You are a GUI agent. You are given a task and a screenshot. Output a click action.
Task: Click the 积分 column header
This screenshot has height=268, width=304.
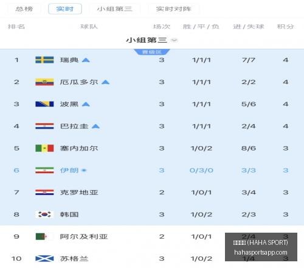click(x=285, y=27)
